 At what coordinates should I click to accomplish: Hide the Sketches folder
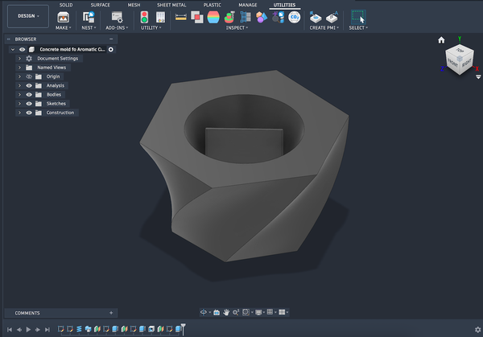click(29, 104)
